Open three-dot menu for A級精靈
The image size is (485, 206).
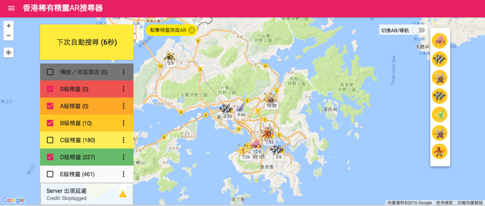124,106
